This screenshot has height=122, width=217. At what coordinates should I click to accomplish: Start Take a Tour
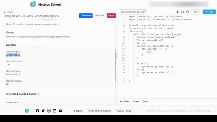coord(99,16)
